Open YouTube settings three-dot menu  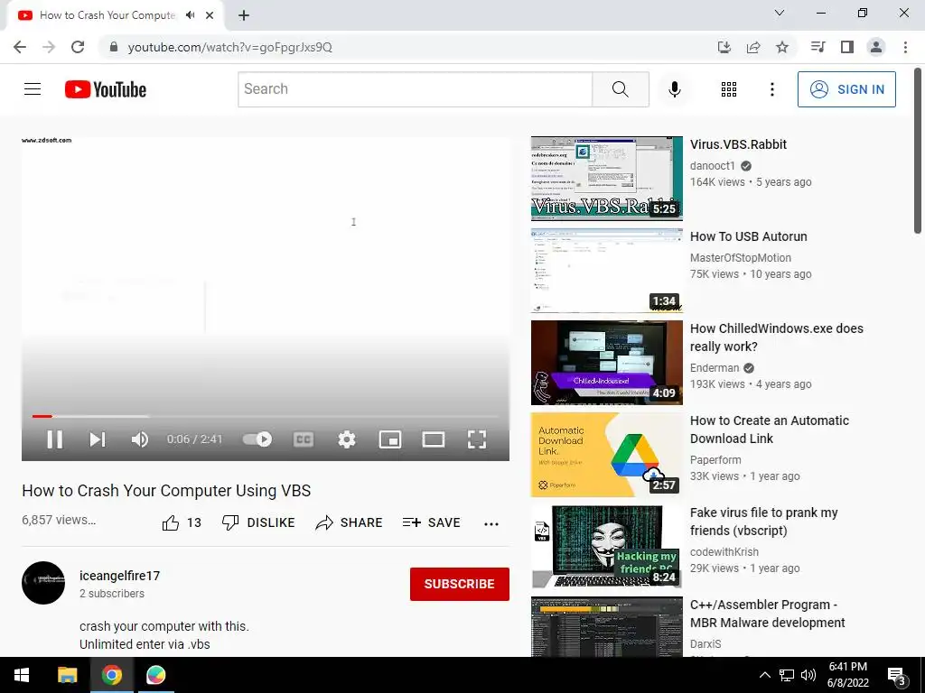[771, 89]
